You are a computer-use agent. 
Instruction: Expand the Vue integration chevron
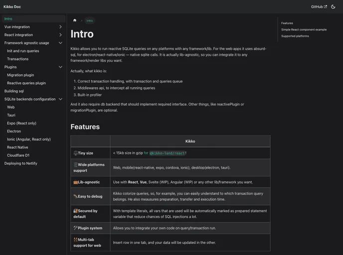tap(61, 27)
